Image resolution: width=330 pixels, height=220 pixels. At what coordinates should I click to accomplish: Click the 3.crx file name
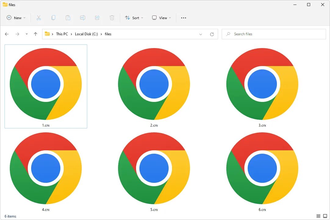pyautogui.click(x=262, y=125)
